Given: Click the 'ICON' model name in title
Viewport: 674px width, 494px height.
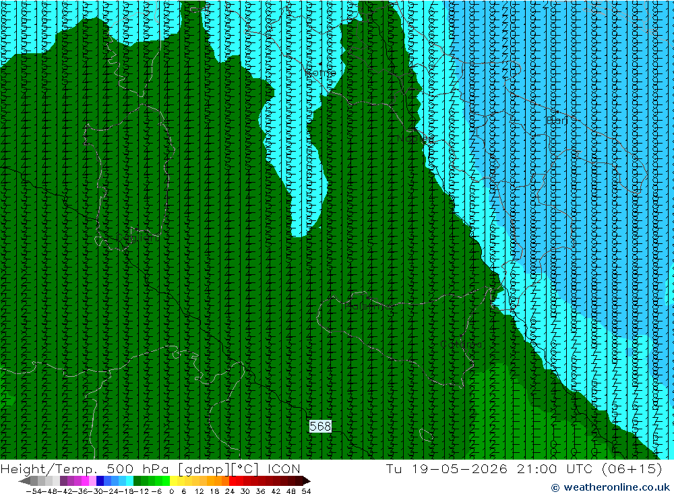Looking at the screenshot, I should [x=284, y=468].
